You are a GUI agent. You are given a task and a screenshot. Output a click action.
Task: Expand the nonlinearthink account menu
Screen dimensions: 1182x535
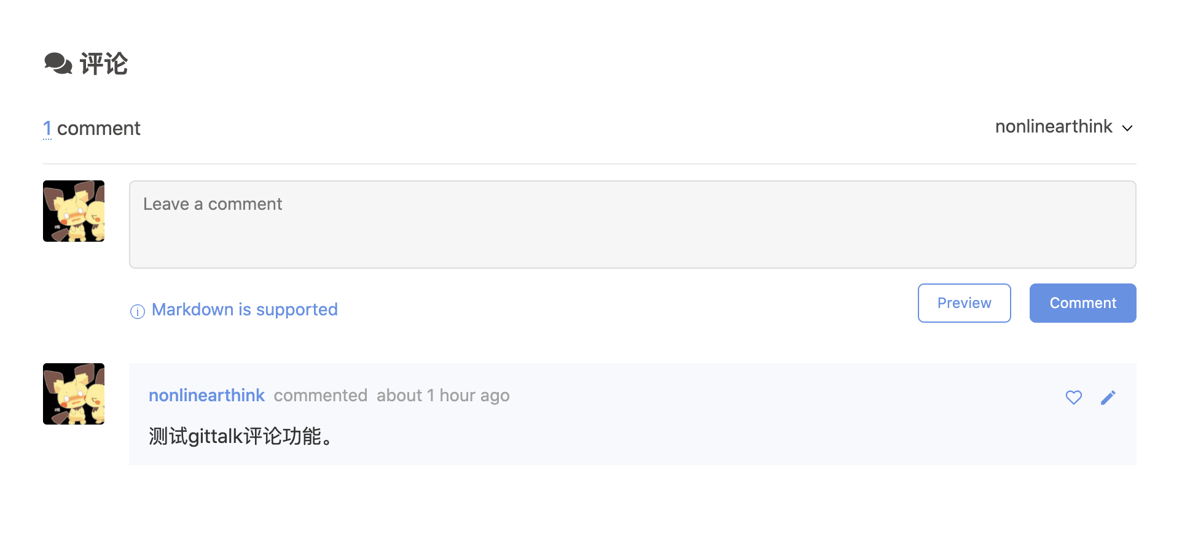click(x=1064, y=127)
